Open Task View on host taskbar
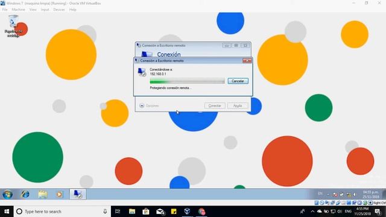The width and height of the screenshot is (386, 217). [118, 212]
